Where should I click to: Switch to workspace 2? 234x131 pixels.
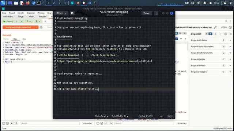point(54,3)
